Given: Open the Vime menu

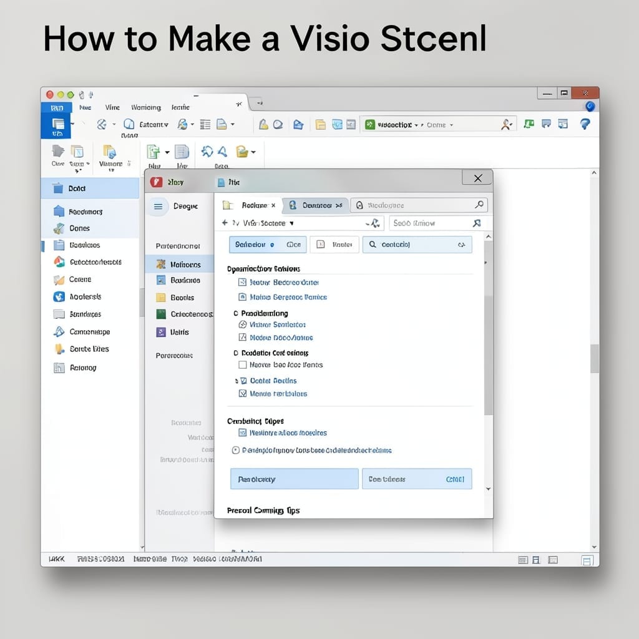Looking at the screenshot, I should [x=112, y=107].
